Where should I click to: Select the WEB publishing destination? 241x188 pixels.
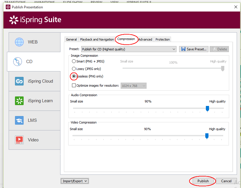(x=35, y=42)
